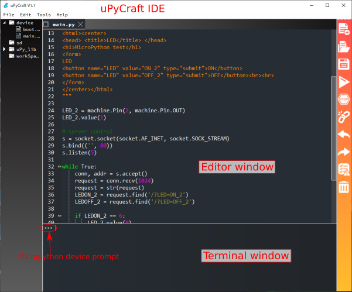Save the file with the floppy disk icon
Image resolution: width=352 pixels, height=292 pixels.
[x=344, y=64]
